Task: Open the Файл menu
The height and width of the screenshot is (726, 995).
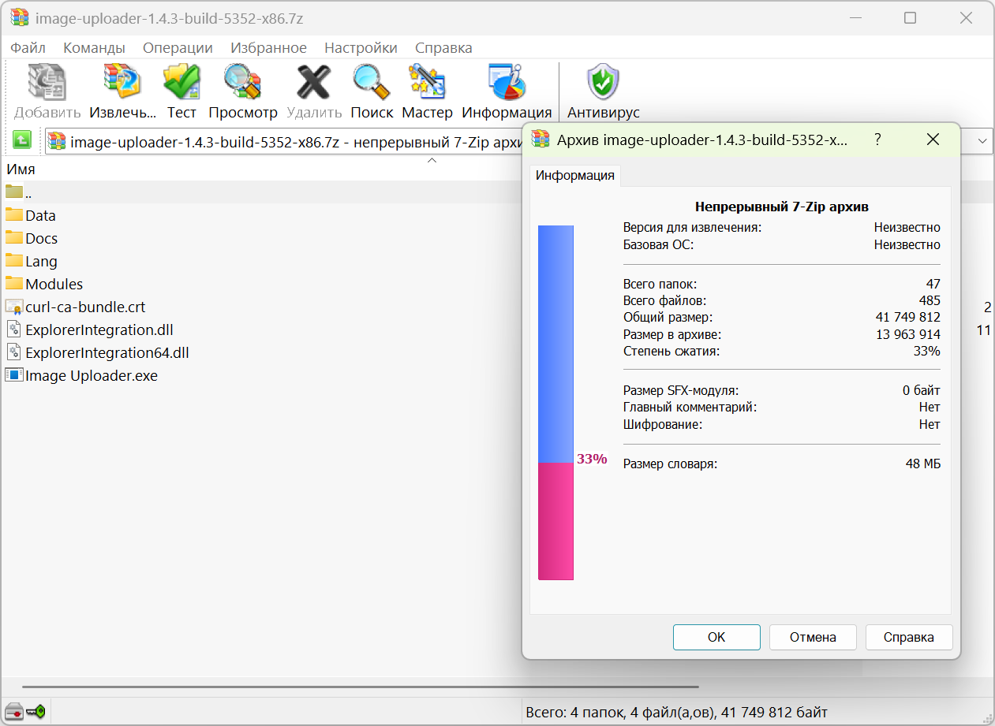Action: coord(28,48)
